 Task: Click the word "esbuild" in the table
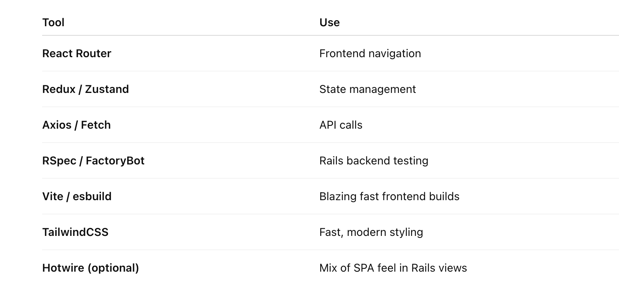tap(92, 197)
